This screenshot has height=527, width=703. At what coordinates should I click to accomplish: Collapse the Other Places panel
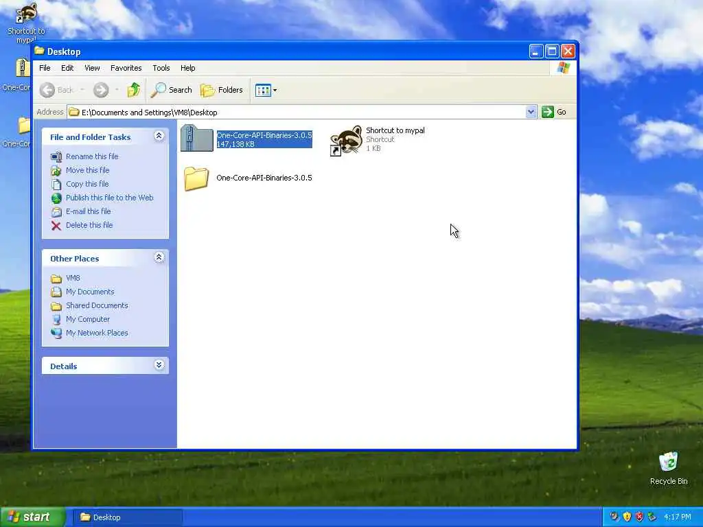(159, 257)
